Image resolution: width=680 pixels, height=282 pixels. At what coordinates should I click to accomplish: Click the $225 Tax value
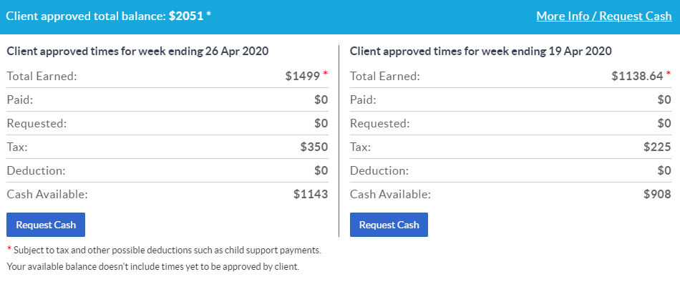tap(657, 147)
